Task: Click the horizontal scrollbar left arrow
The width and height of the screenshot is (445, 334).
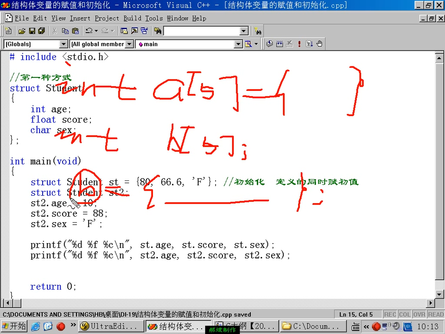Action: pos(7,303)
